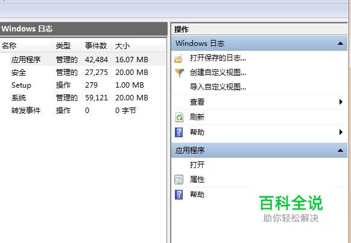Click the Windows 日志 actions section header
This screenshot has height=243, width=351.
tap(259, 44)
